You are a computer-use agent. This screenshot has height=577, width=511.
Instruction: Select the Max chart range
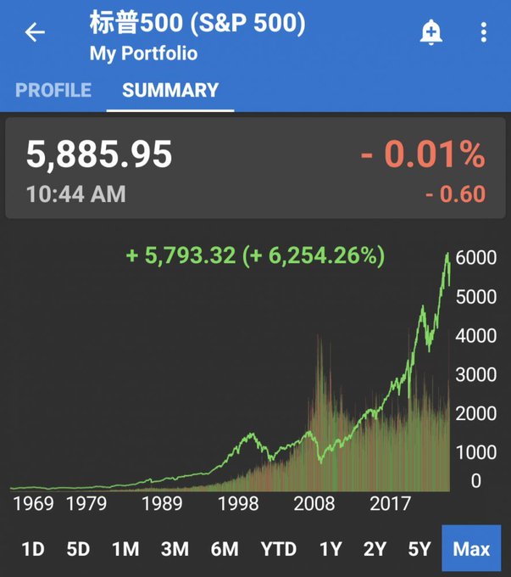point(471,549)
